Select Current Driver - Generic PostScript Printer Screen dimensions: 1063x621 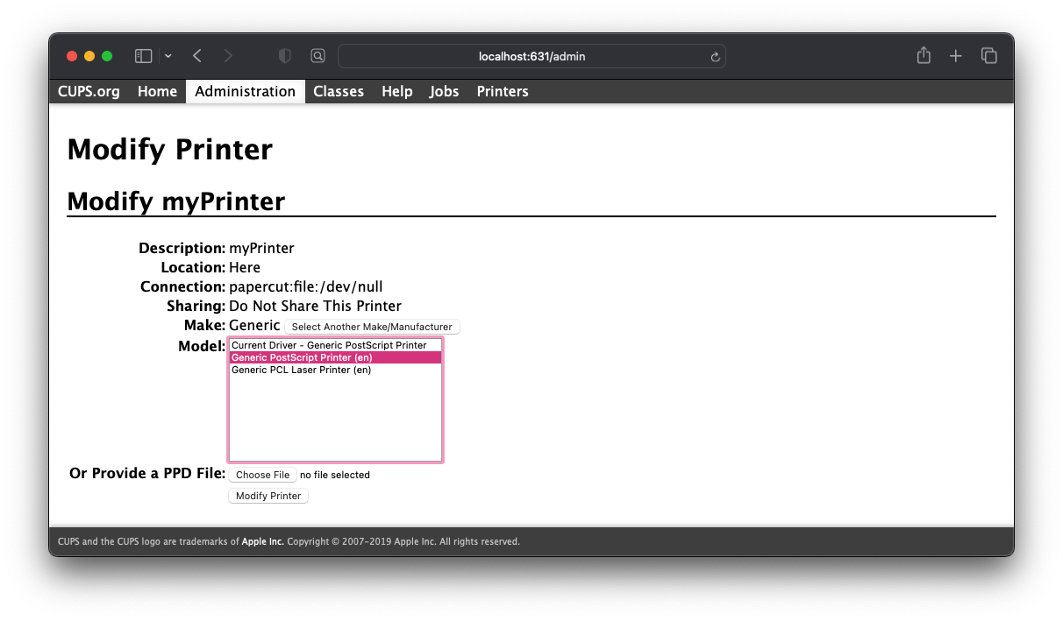point(334,345)
